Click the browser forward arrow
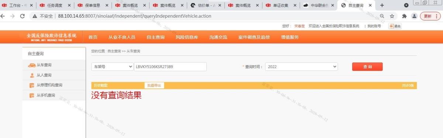Viewport: 443px width, 138px height. [x=13, y=16]
